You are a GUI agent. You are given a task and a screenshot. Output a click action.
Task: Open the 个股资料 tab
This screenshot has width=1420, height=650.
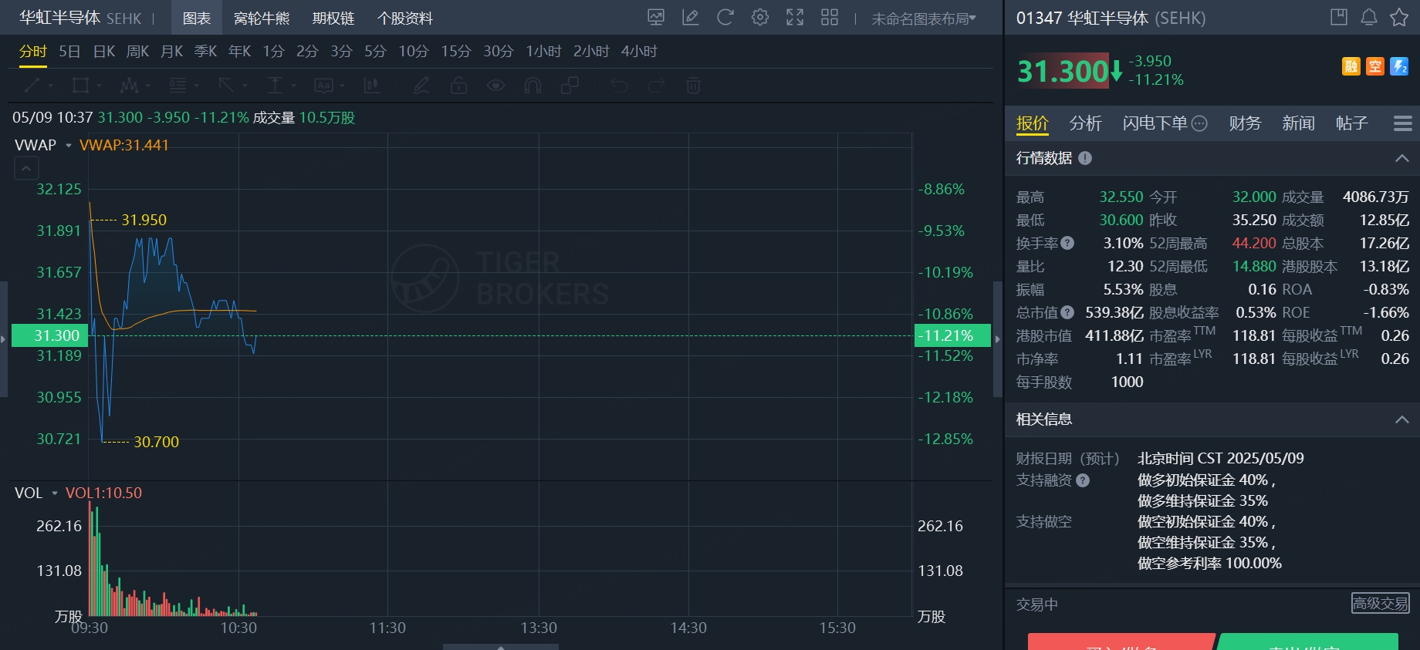pos(405,19)
